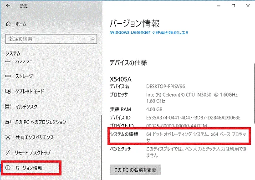The image size is (255, 180).
Task: Open マルチタスク settings page
Action: (x=26, y=107)
